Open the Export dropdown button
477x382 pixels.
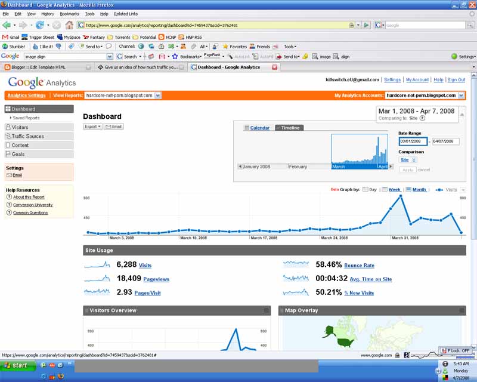[92, 127]
